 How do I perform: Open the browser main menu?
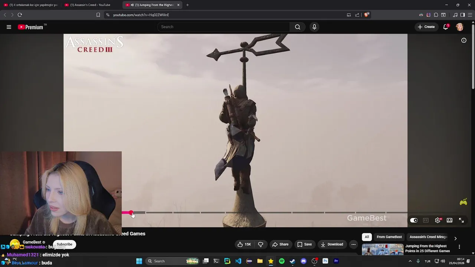pos(470,15)
